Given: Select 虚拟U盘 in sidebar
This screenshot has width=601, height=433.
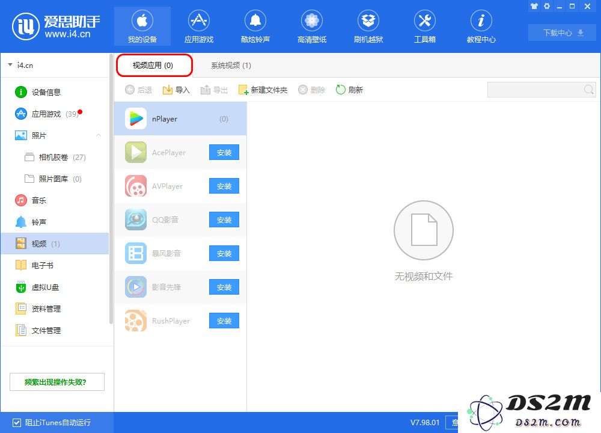Looking at the screenshot, I should tap(55, 287).
